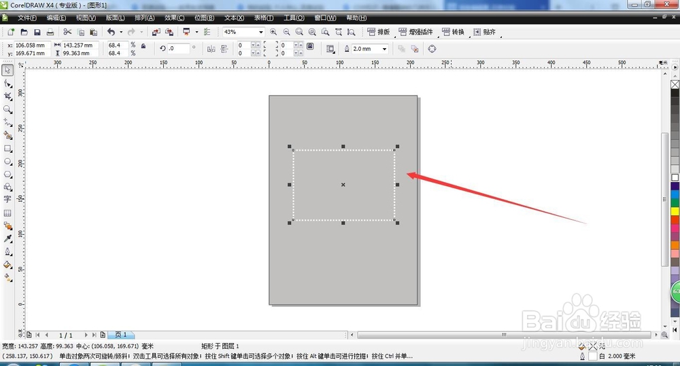680x366 pixels.
Task: Open the 排列(A) menu
Action: pyautogui.click(x=144, y=18)
